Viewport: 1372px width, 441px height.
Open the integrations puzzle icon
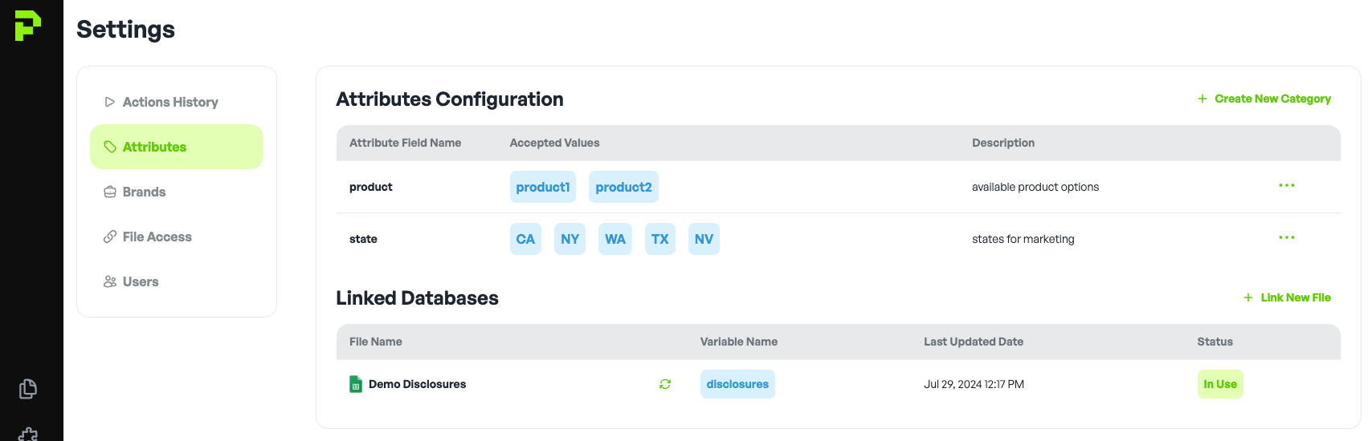tap(28, 434)
